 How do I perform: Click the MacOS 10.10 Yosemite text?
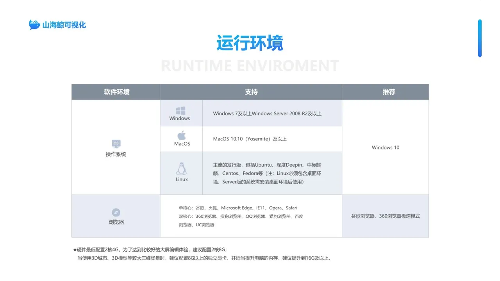250,139
